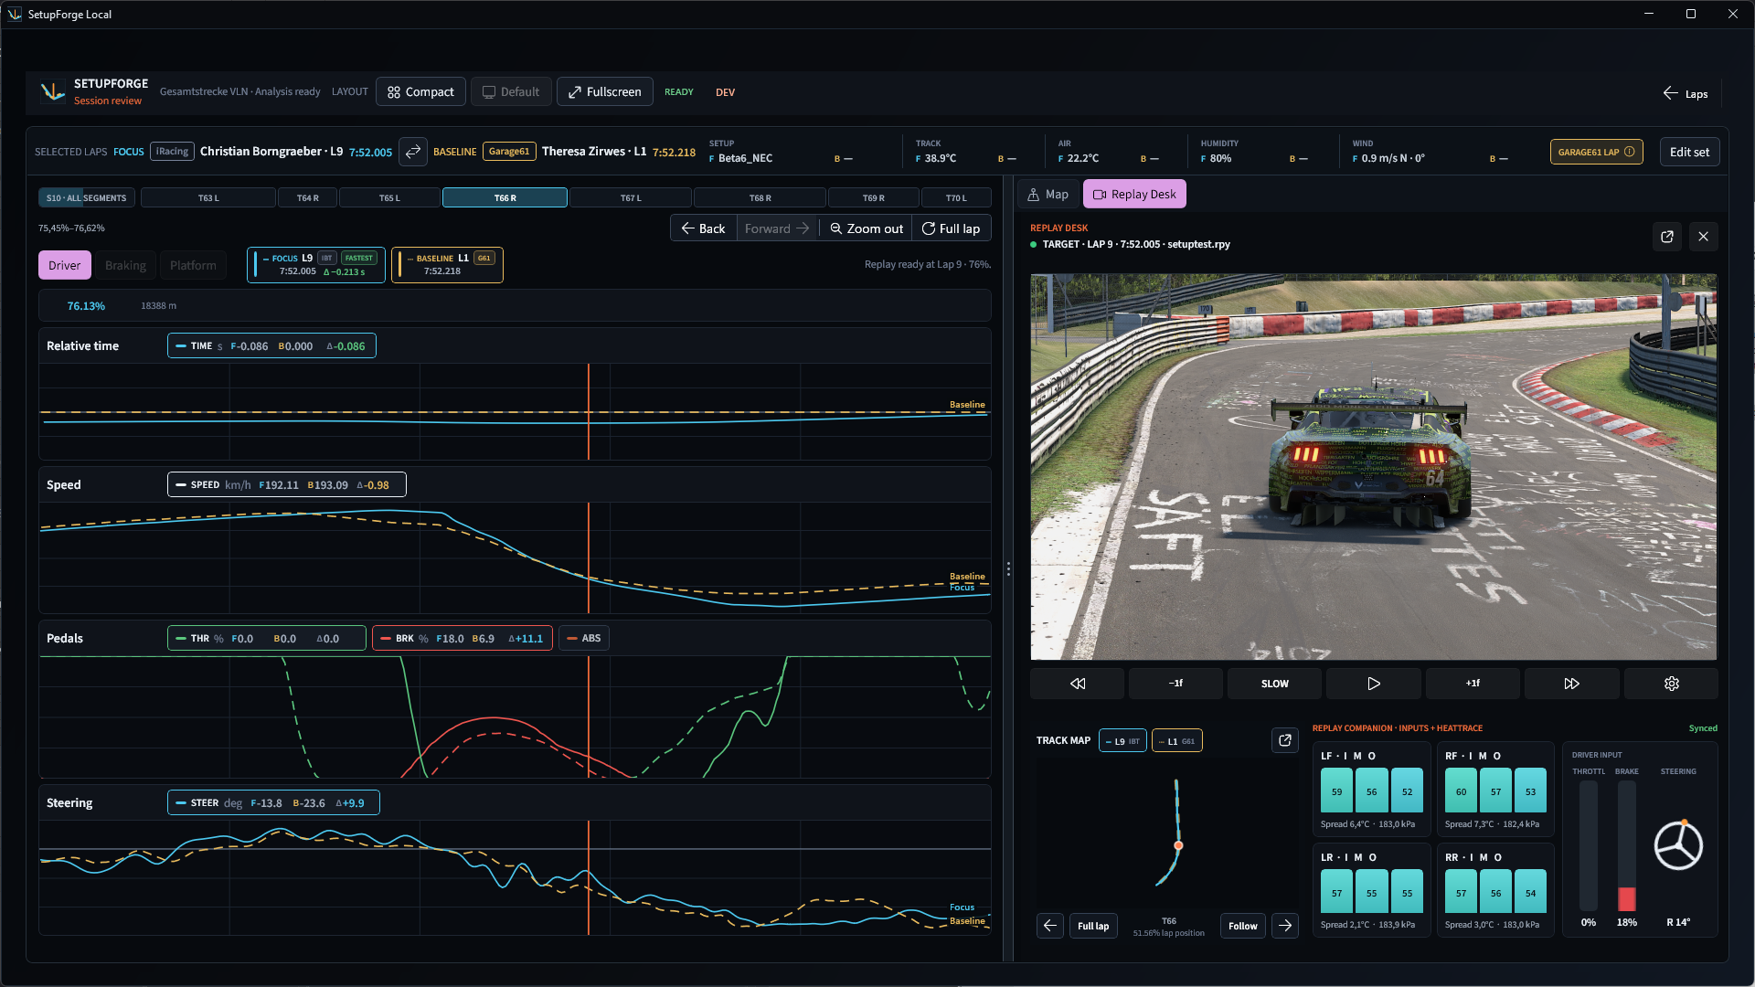This screenshot has width=1755, height=987.
Task: Select segment T70 L
Action: [956, 197]
